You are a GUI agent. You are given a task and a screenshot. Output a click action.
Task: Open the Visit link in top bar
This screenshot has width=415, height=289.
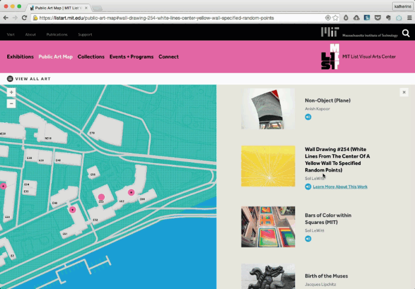pos(11,34)
